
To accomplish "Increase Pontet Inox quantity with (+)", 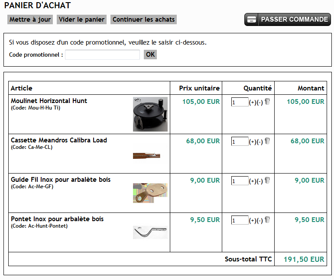I will coord(252,221).
